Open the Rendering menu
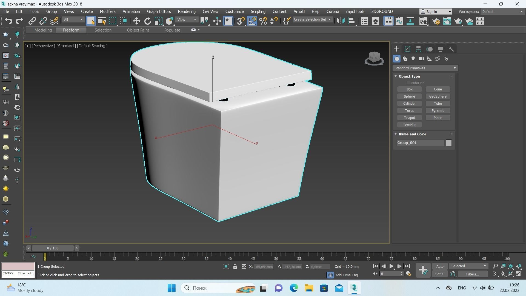Image resolution: width=526 pixels, height=296 pixels. (x=187, y=12)
